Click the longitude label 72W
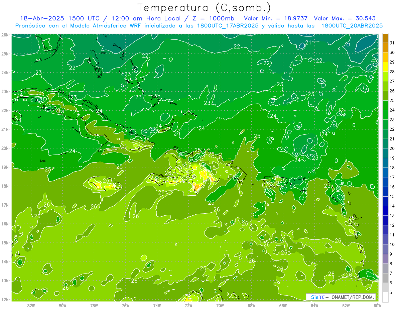The width and height of the screenshot is (401, 310). 188,305
